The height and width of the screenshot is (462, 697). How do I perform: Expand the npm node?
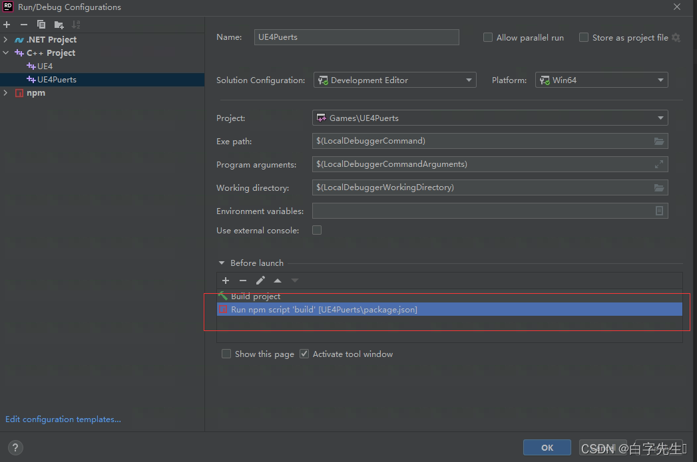(x=5, y=93)
